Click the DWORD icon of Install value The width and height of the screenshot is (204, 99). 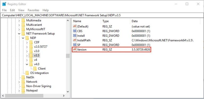(75, 36)
